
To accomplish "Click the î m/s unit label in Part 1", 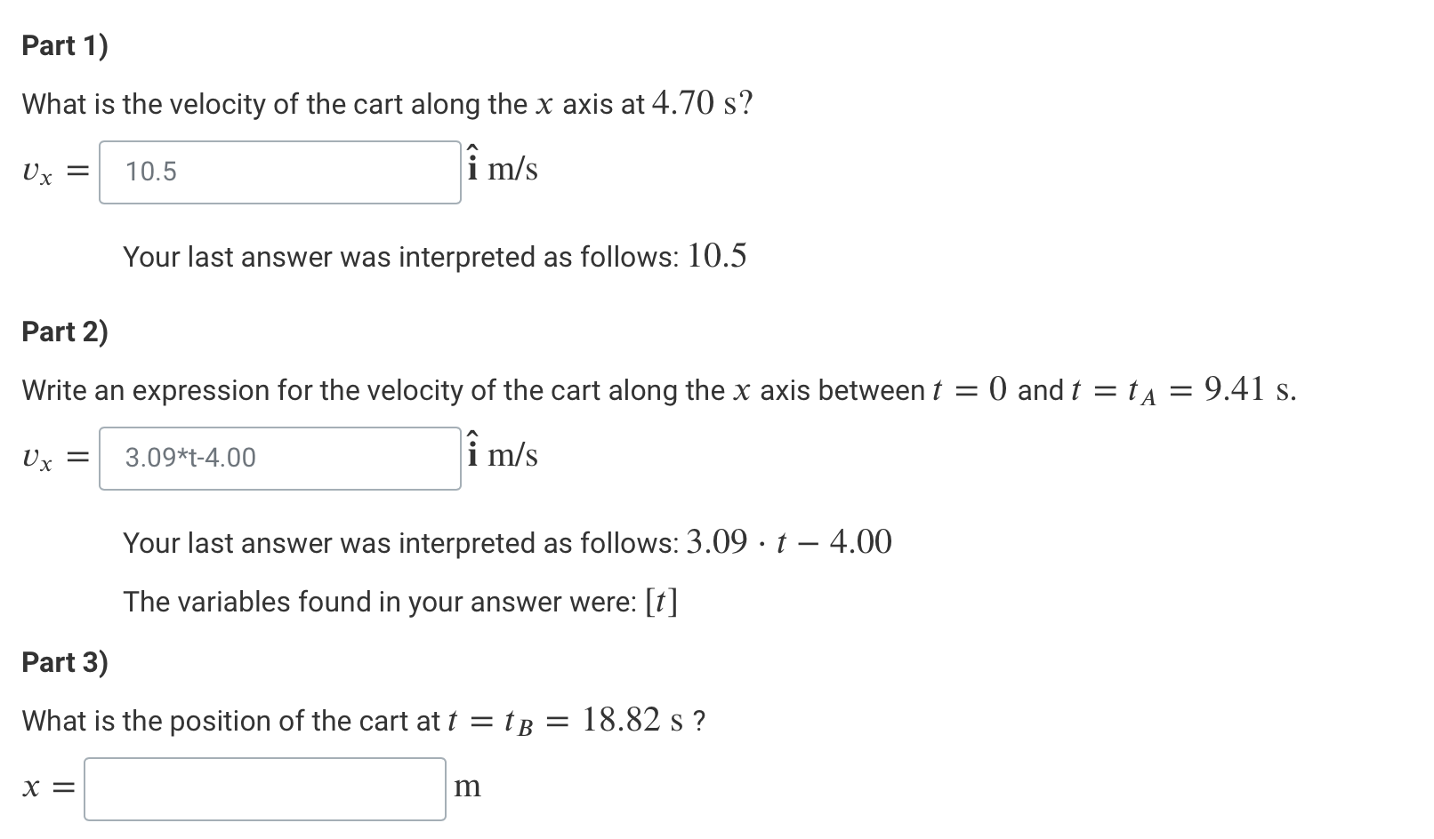I will (501, 169).
